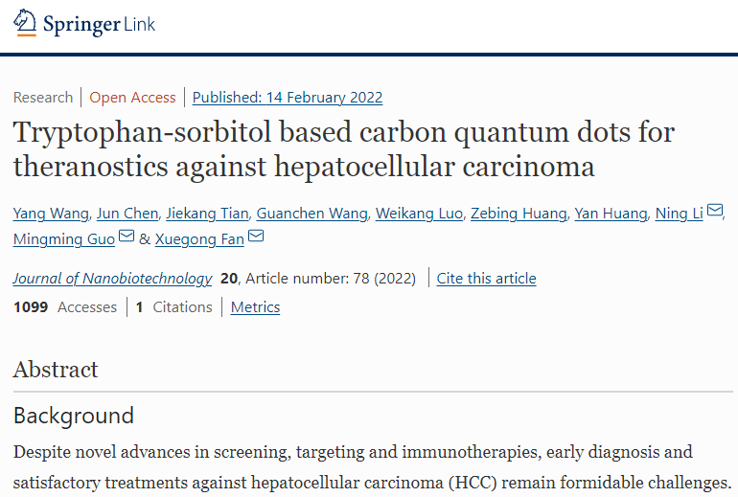
Task: Click the article title heading
Action: coord(344,148)
